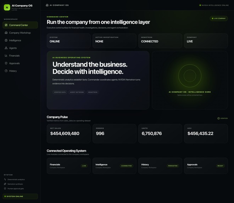Screen dimensions: 234x203
Task: Open the Approvals sidebar item
Action: click(20, 63)
